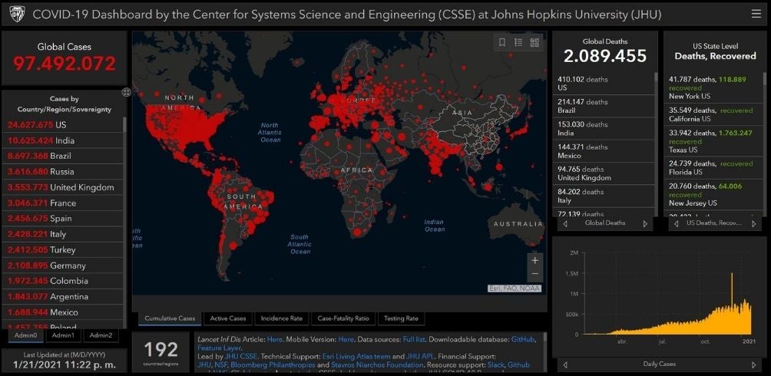Select the Case-Fatality Ratio tab
The image size is (771, 376).
343,318
